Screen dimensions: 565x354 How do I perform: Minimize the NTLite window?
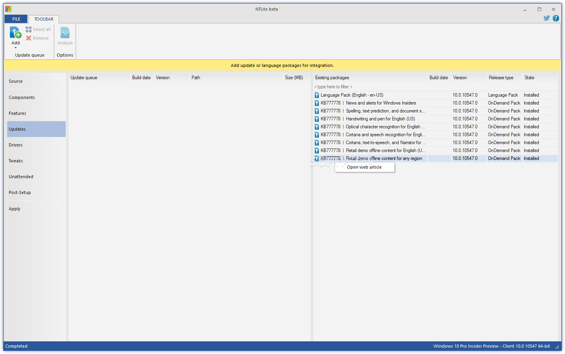tap(525, 9)
